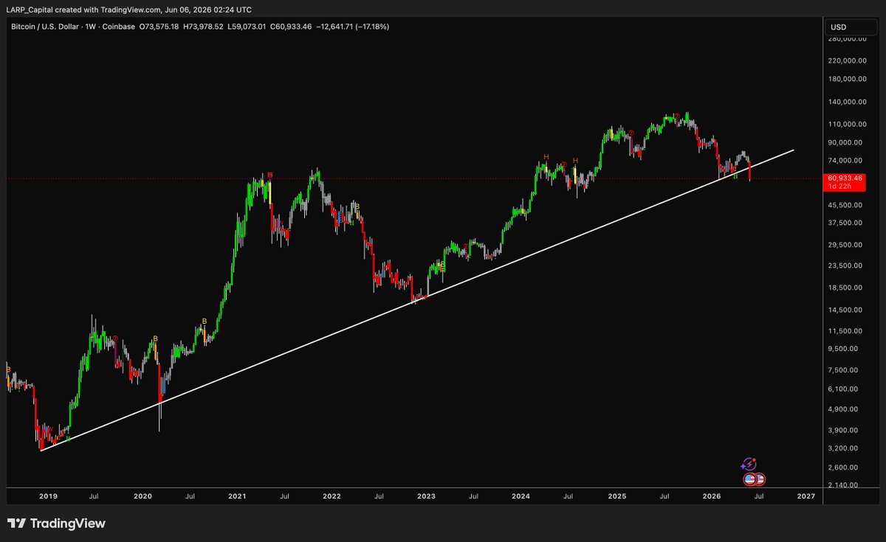Click the 2025 time axis label
This screenshot has width=886, height=542.
[616, 497]
